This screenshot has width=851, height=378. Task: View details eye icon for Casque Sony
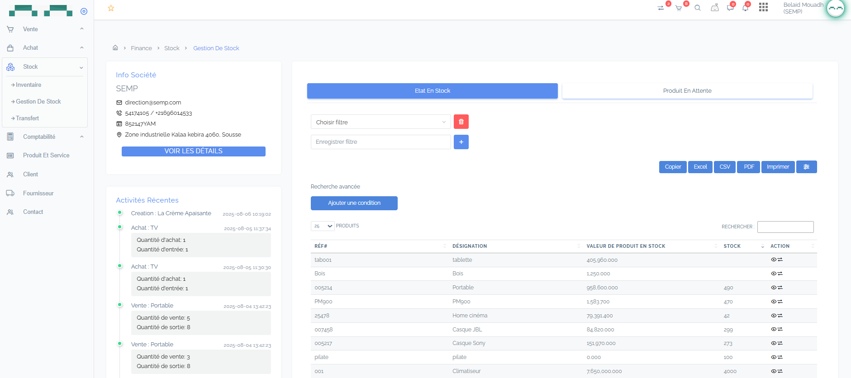click(774, 343)
